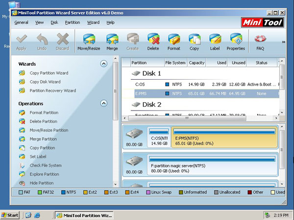Select F:partition magic server disk block
Viewport: 294px width, 220px height.
tap(212, 165)
